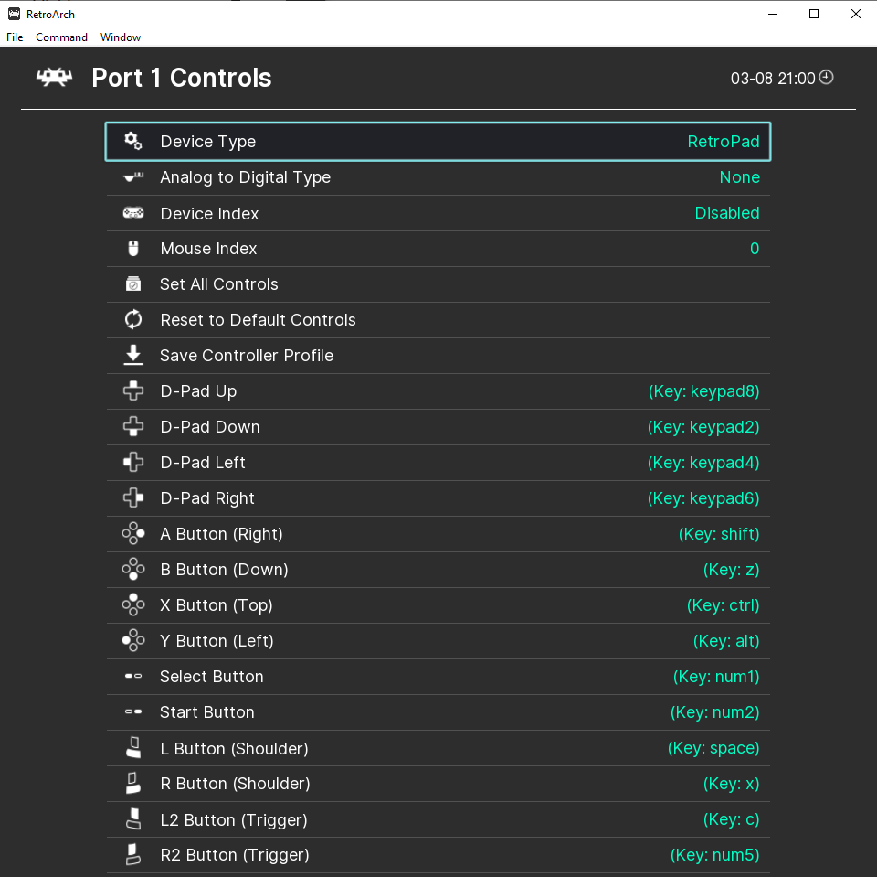Click the Analog to Digital Type icon
The image size is (877, 877).
point(133,177)
